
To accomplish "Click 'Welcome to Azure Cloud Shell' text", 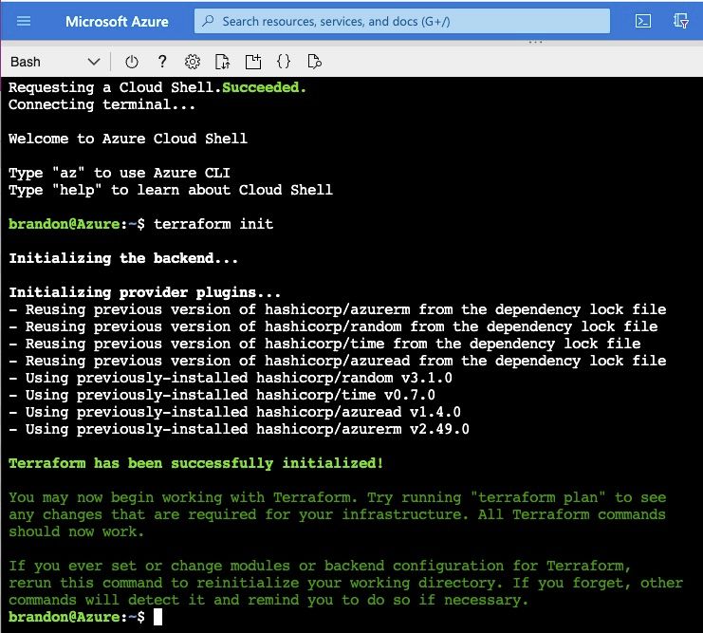I will click(128, 139).
